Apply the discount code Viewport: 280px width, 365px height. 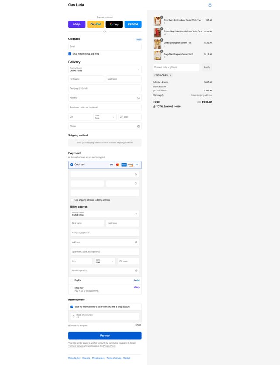coord(207,67)
